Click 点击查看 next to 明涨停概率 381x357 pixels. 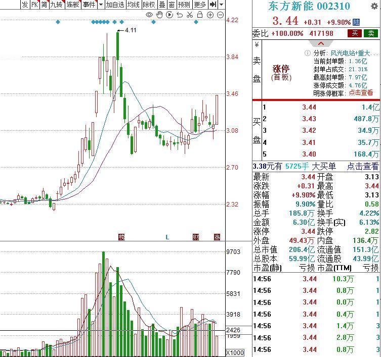[361, 92]
